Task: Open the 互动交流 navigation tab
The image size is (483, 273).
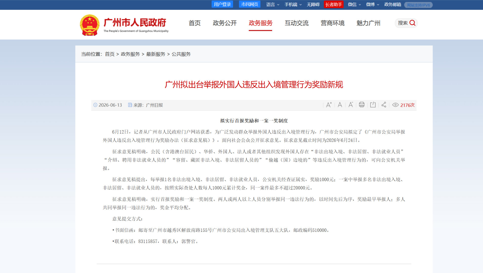Action: pyautogui.click(x=297, y=23)
